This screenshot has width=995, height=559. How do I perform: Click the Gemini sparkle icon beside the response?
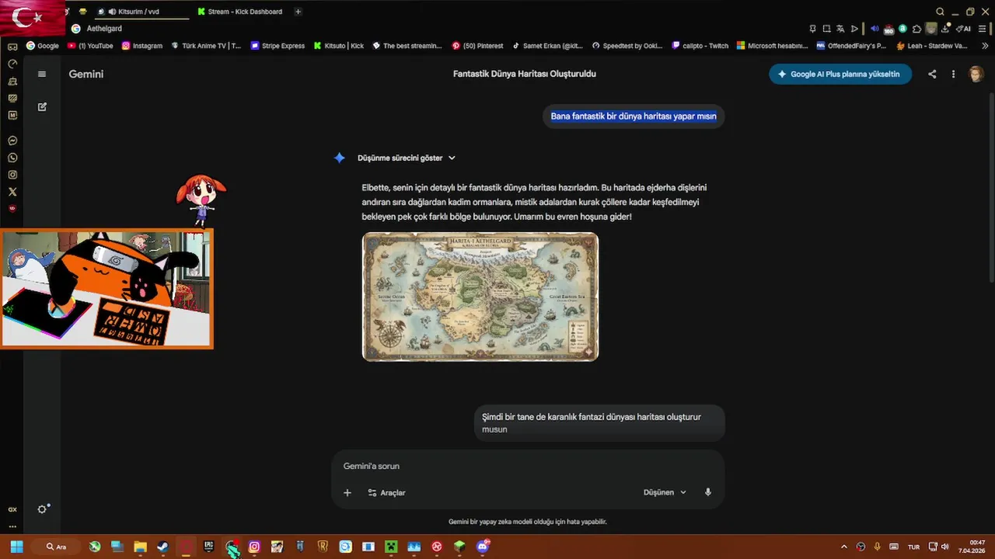coord(340,158)
